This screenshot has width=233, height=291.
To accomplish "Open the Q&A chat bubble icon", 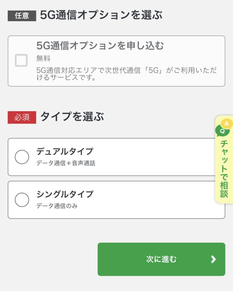I will click(224, 128).
